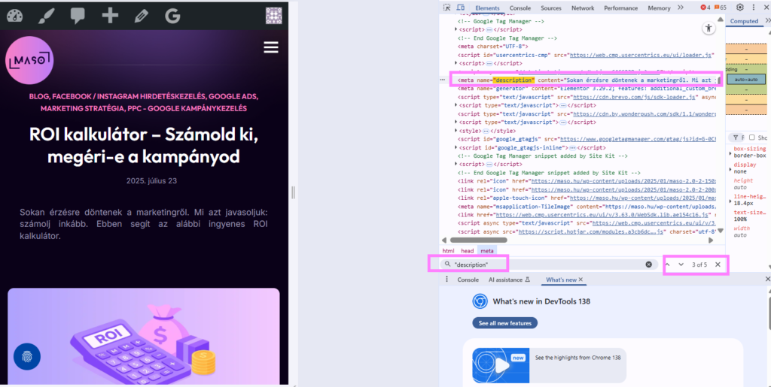Viewport: 771px width, 387px height.
Task: Click the html breadcrumb
Action: (448, 251)
